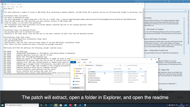Click install.log file icon
The image size is (190, 107).
[x=89, y=72]
